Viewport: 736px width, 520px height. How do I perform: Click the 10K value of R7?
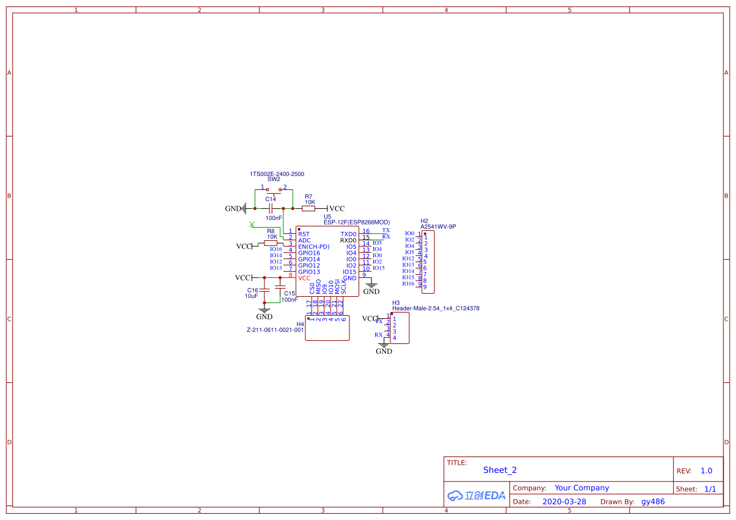click(310, 202)
